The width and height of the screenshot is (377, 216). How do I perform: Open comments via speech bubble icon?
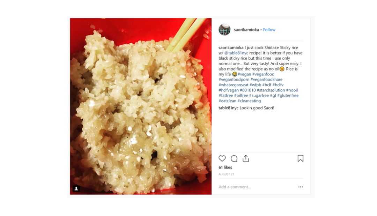[x=234, y=158]
